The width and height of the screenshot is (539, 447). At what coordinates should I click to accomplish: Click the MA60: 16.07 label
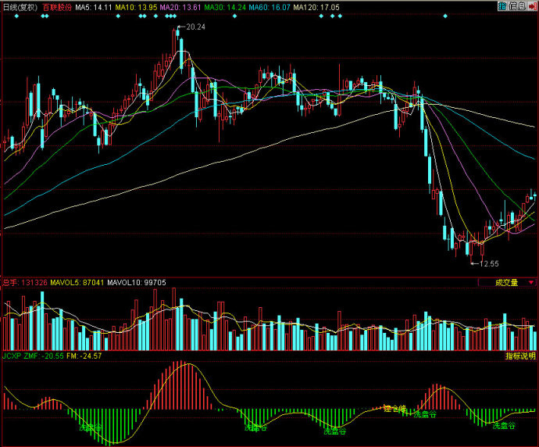click(269, 7)
